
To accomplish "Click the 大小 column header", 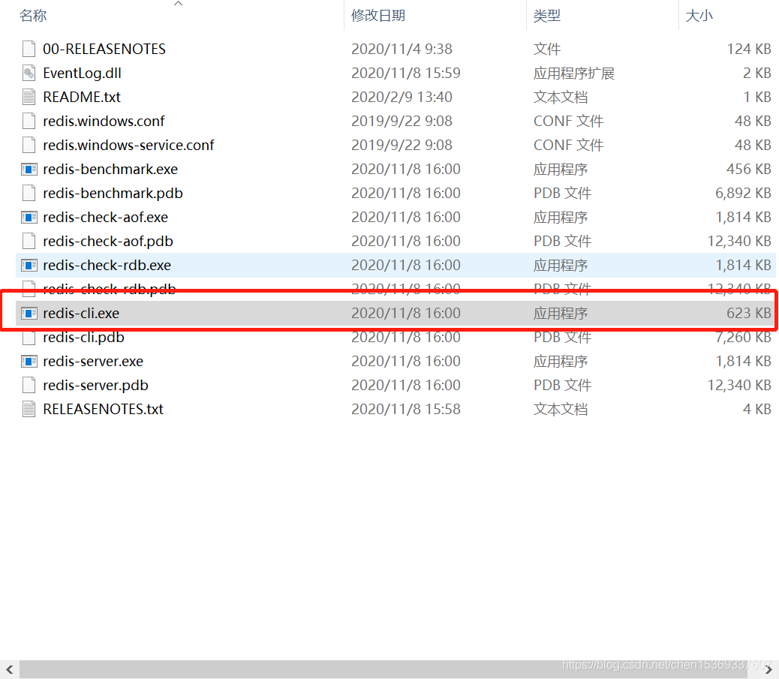I will coord(699,16).
